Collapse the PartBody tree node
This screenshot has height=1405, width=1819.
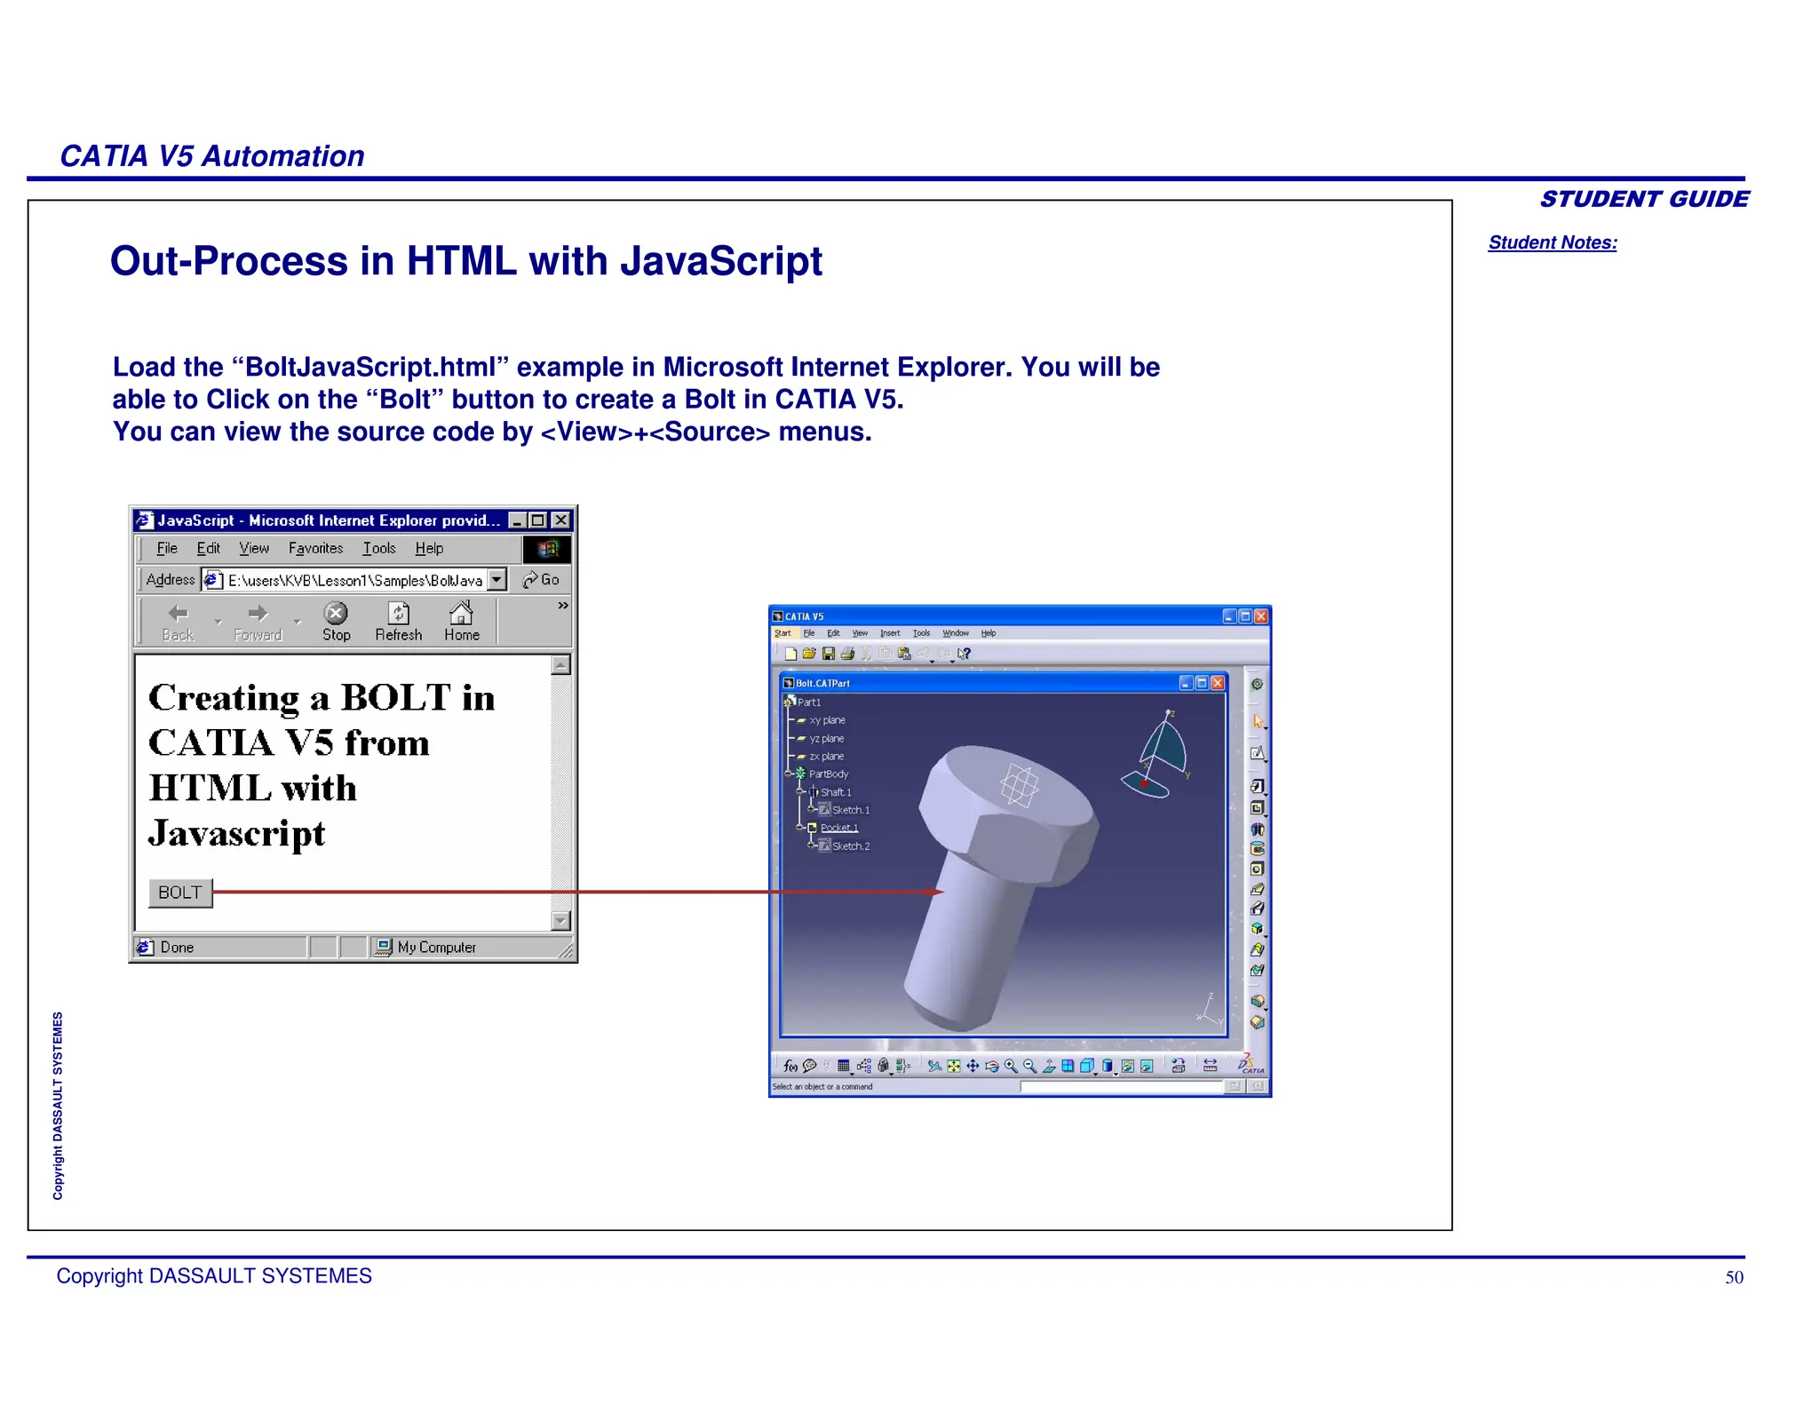pyautogui.click(x=788, y=774)
